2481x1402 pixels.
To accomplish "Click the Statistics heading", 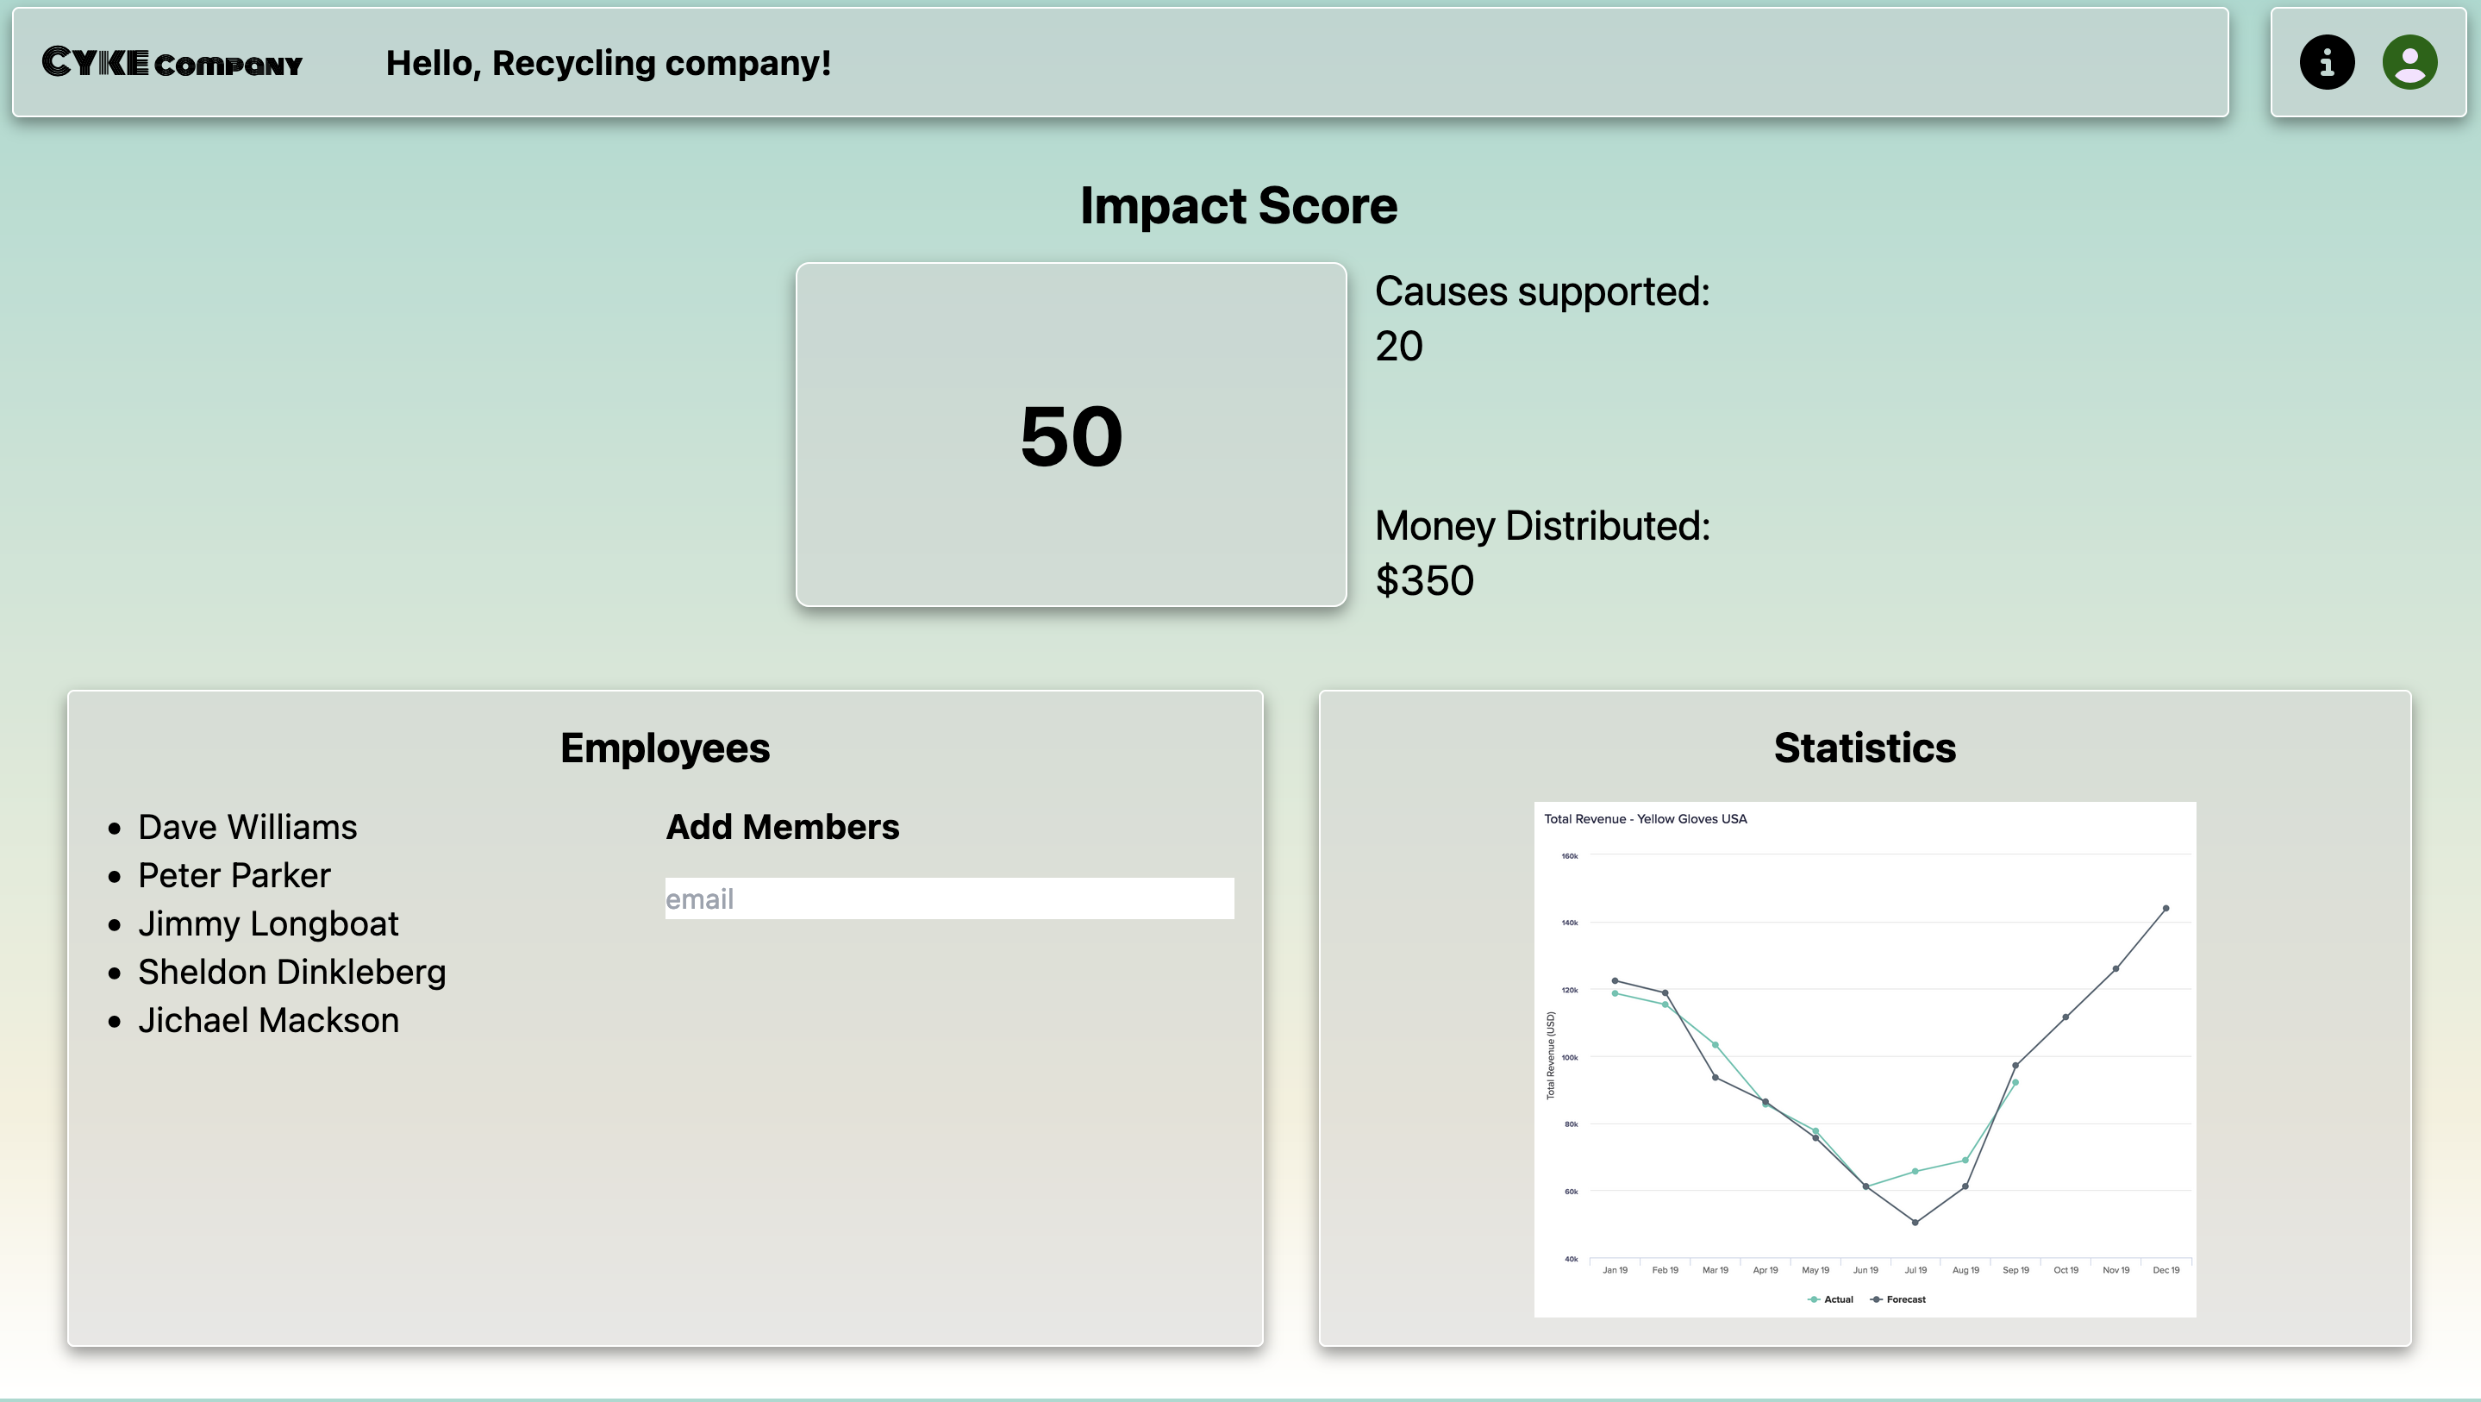I will [1865, 748].
